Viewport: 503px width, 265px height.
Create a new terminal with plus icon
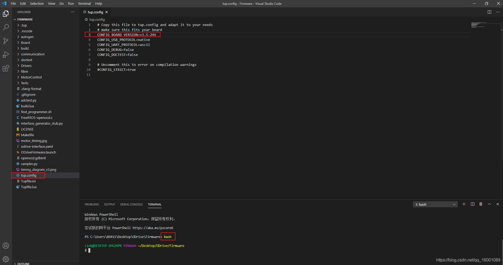pyautogui.click(x=464, y=204)
